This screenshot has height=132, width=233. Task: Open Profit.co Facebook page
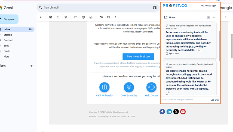[162, 112]
